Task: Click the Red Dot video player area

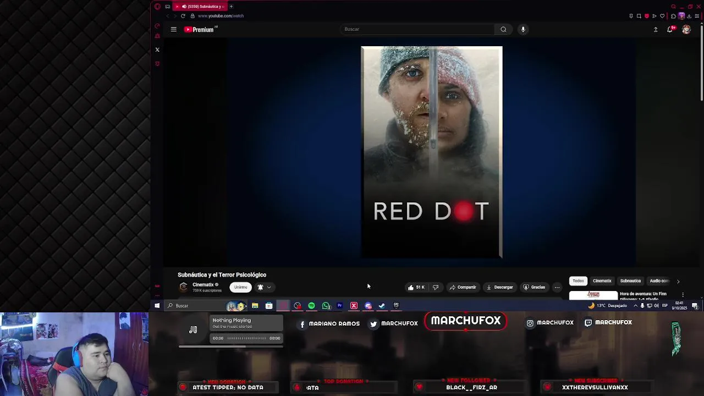Action: click(x=431, y=152)
